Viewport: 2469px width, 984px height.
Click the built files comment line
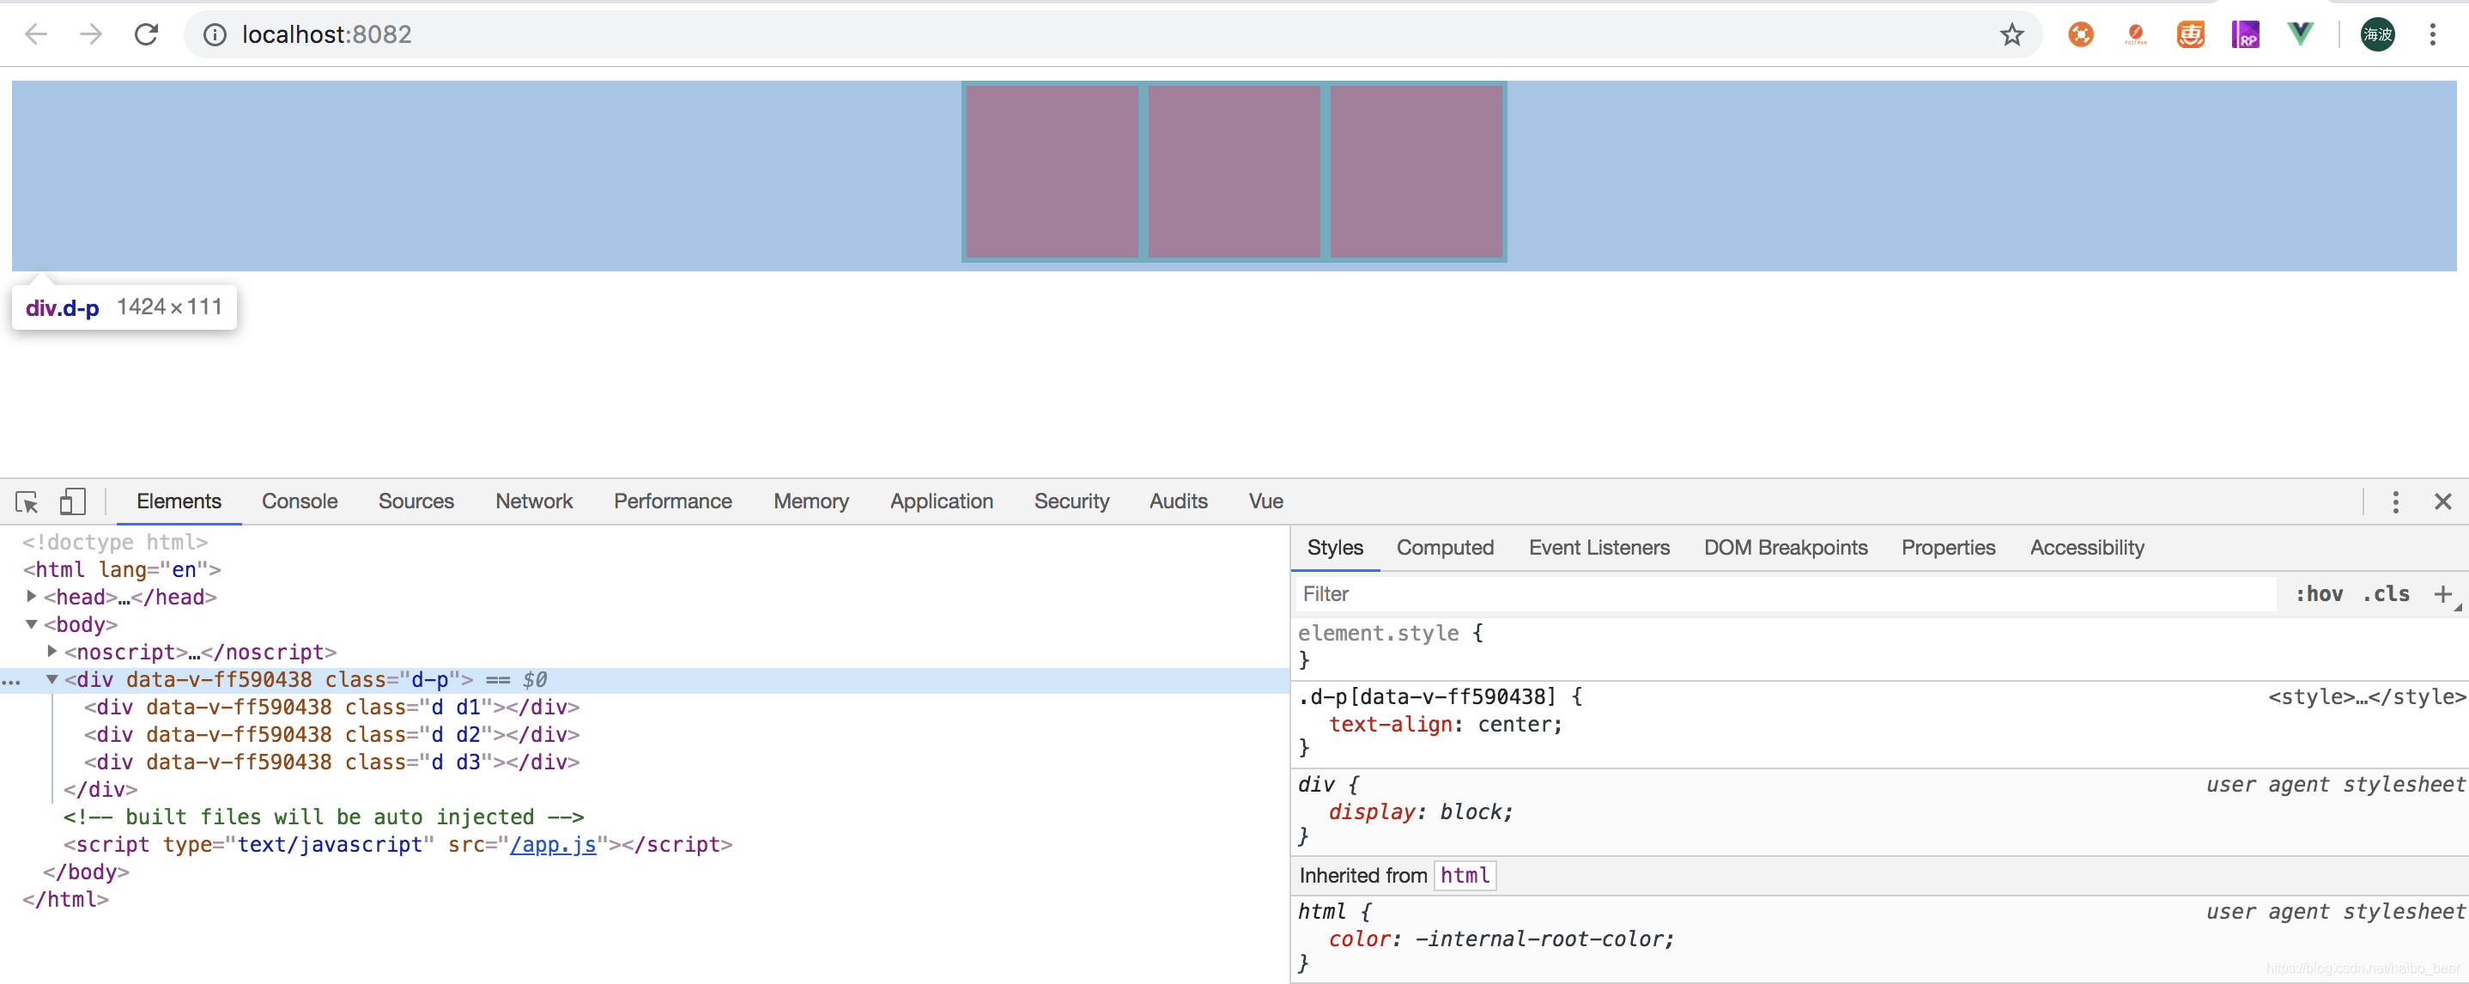tap(324, 817)
